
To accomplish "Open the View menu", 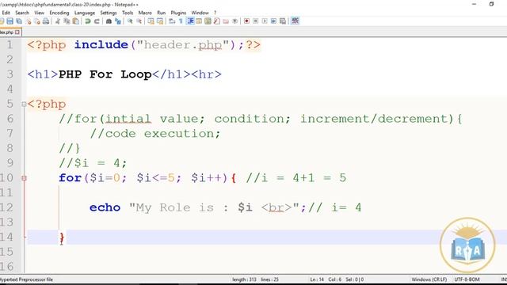I will tap(39, 13).
